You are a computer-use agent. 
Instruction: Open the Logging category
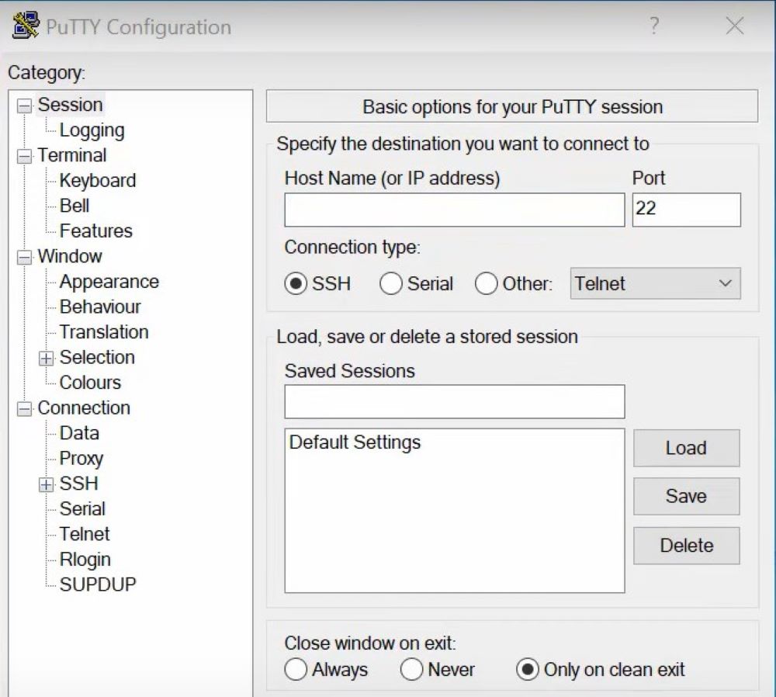click(x=92, y=130)
